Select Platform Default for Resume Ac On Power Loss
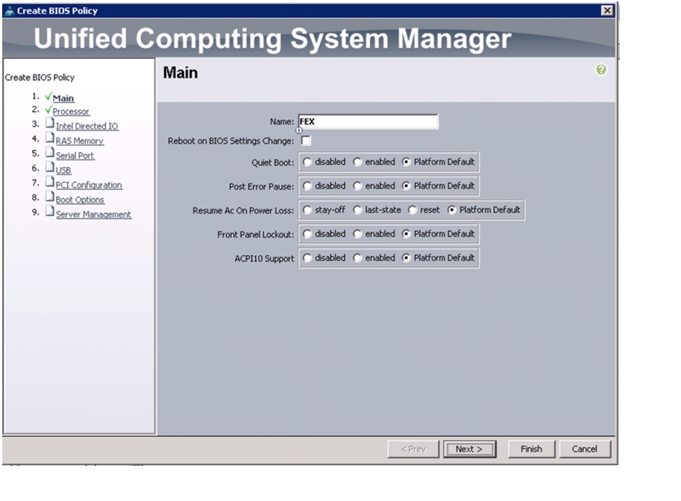The width and height of the screenshot is (681, 501). (x=452, y=210)
